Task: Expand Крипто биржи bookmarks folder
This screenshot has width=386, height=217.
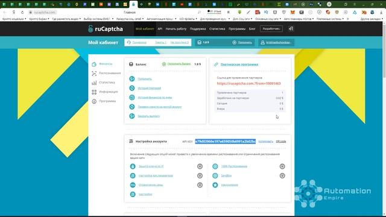Action: tap(39, 19)
